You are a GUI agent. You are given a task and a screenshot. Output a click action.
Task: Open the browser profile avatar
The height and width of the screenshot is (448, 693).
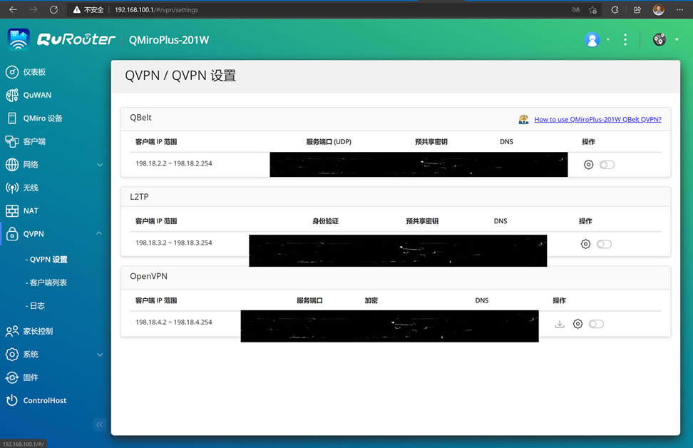(x=659, y=10)
